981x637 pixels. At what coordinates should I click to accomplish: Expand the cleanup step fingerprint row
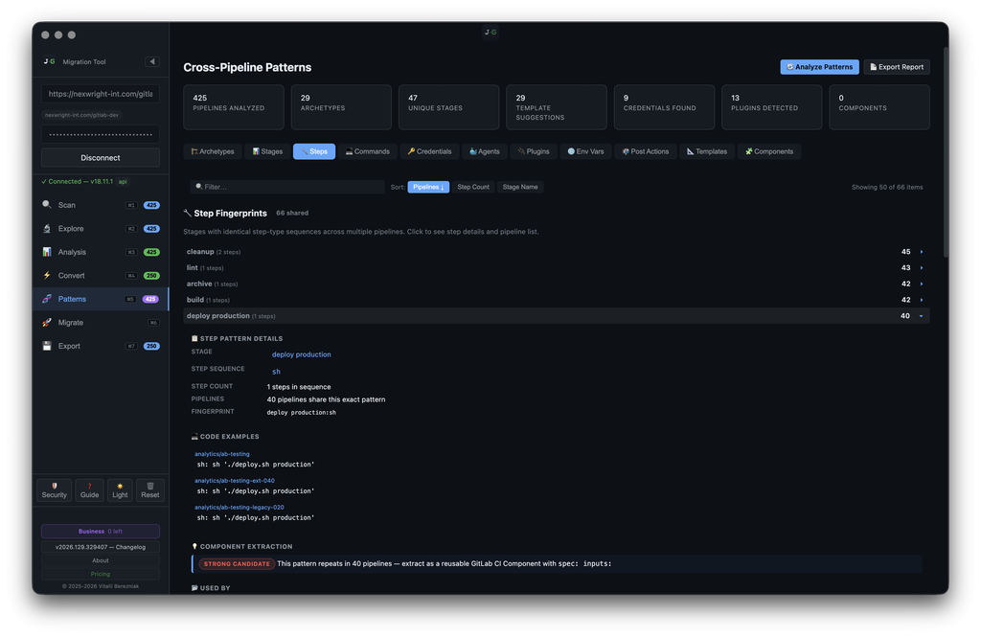tap(557, 252)
